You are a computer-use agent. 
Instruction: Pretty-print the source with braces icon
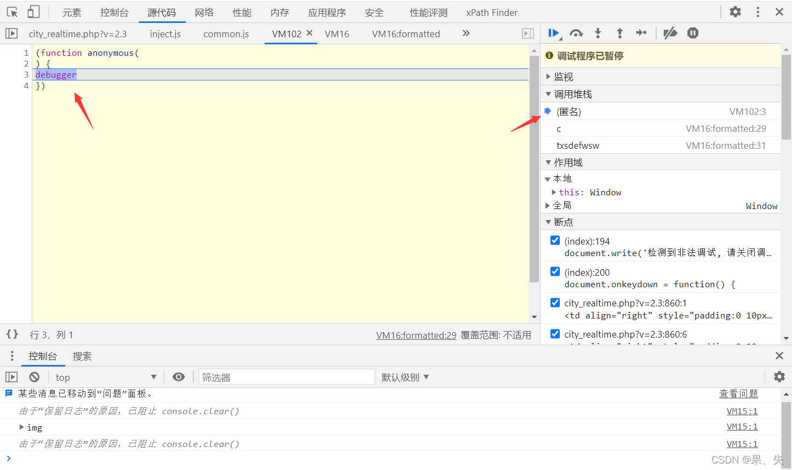click(x=12, y=334)
